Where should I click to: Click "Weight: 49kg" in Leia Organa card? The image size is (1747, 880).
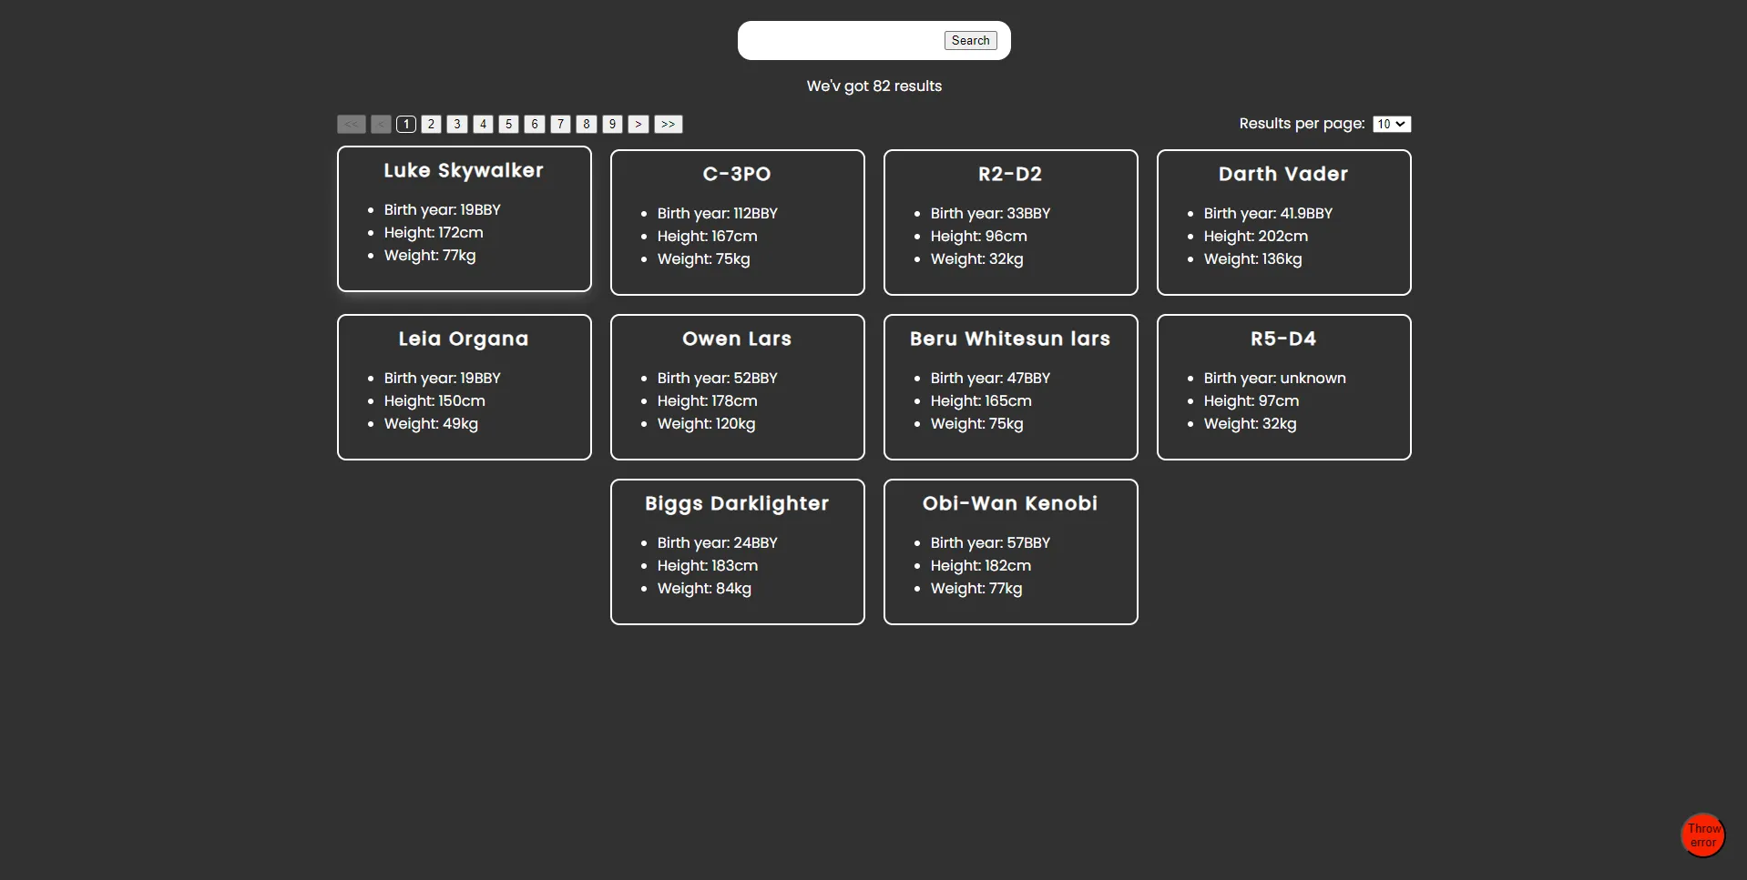coord(431,423)
